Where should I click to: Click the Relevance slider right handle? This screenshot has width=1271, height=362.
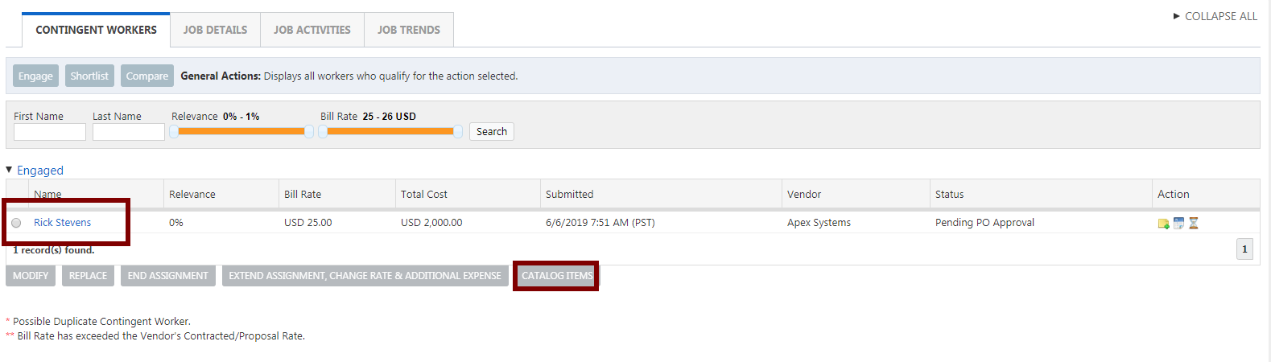308,132
